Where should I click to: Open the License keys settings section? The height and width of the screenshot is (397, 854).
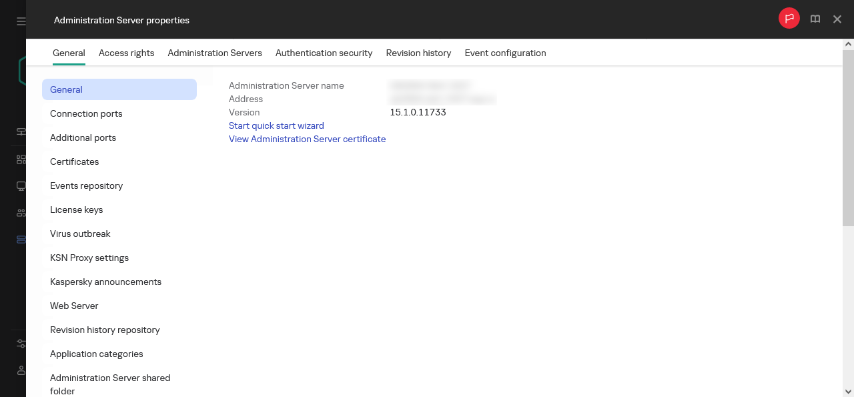[x=76, y=210]
